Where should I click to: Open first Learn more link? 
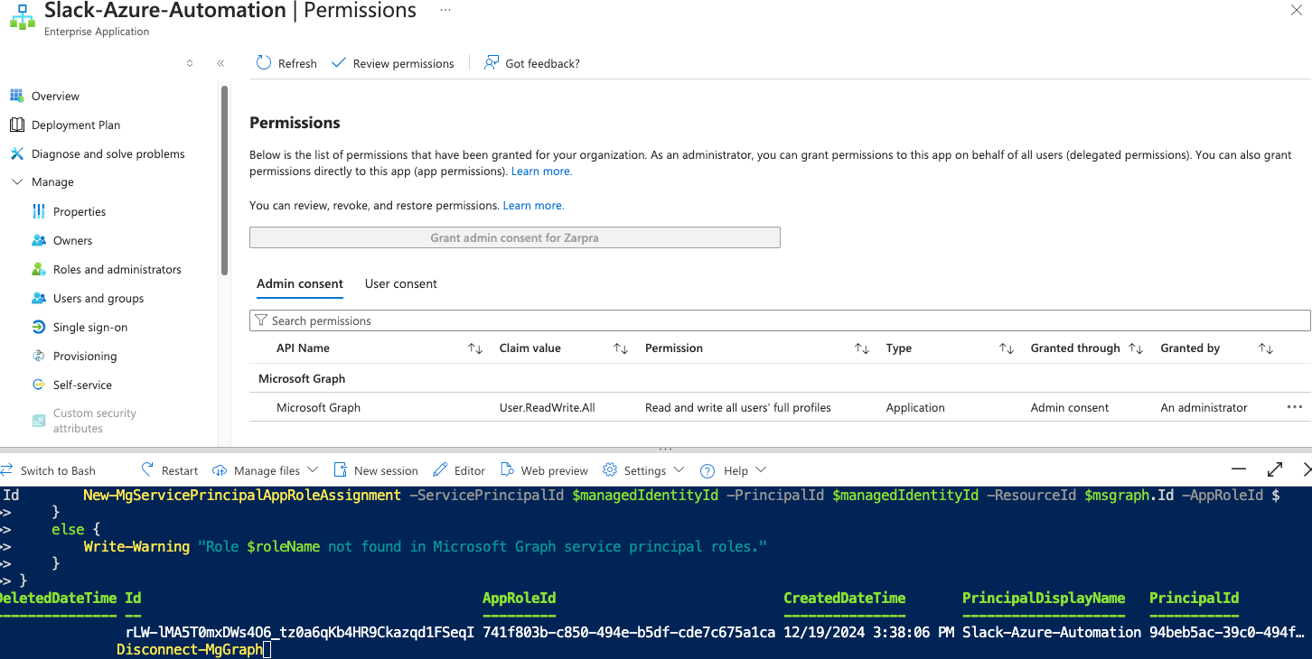541,171
